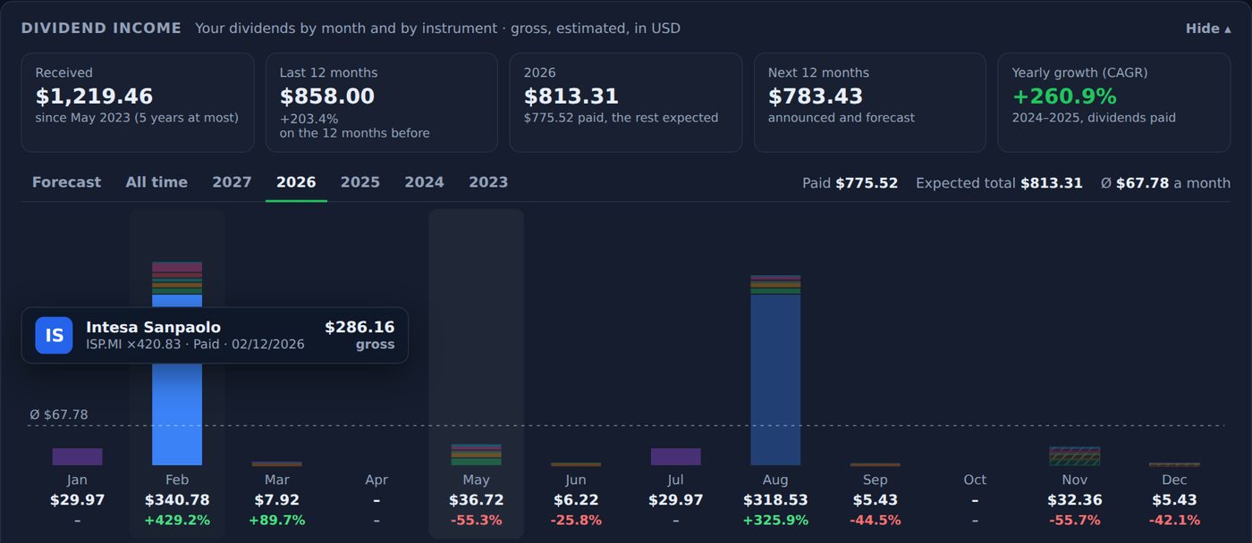Click the 2026 $813.31 summary card
Viewport: 1252px width, 543px height.
[626, 102]
